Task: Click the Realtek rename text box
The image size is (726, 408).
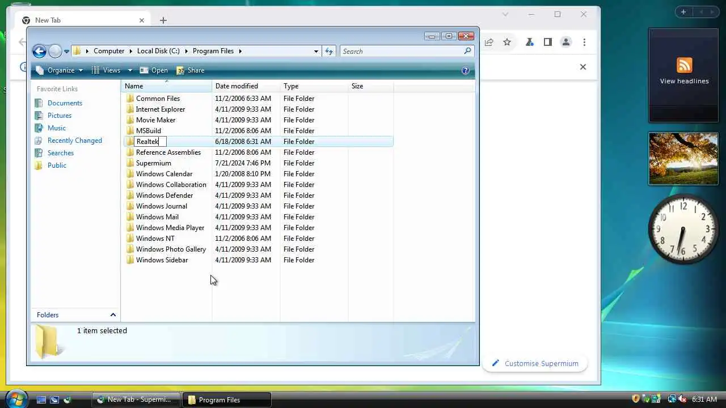Action: coord(150,142)
